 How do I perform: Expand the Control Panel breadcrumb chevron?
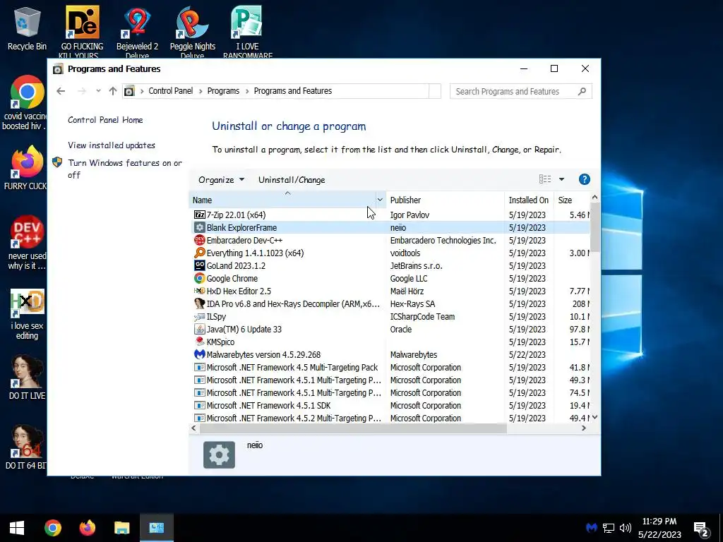pos(201,91)
